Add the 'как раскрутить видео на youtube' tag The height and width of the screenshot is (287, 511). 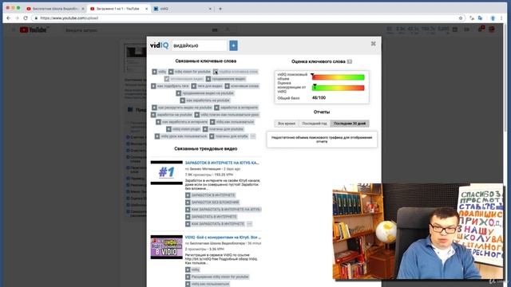pyautogui.click(x=154, y=108)
